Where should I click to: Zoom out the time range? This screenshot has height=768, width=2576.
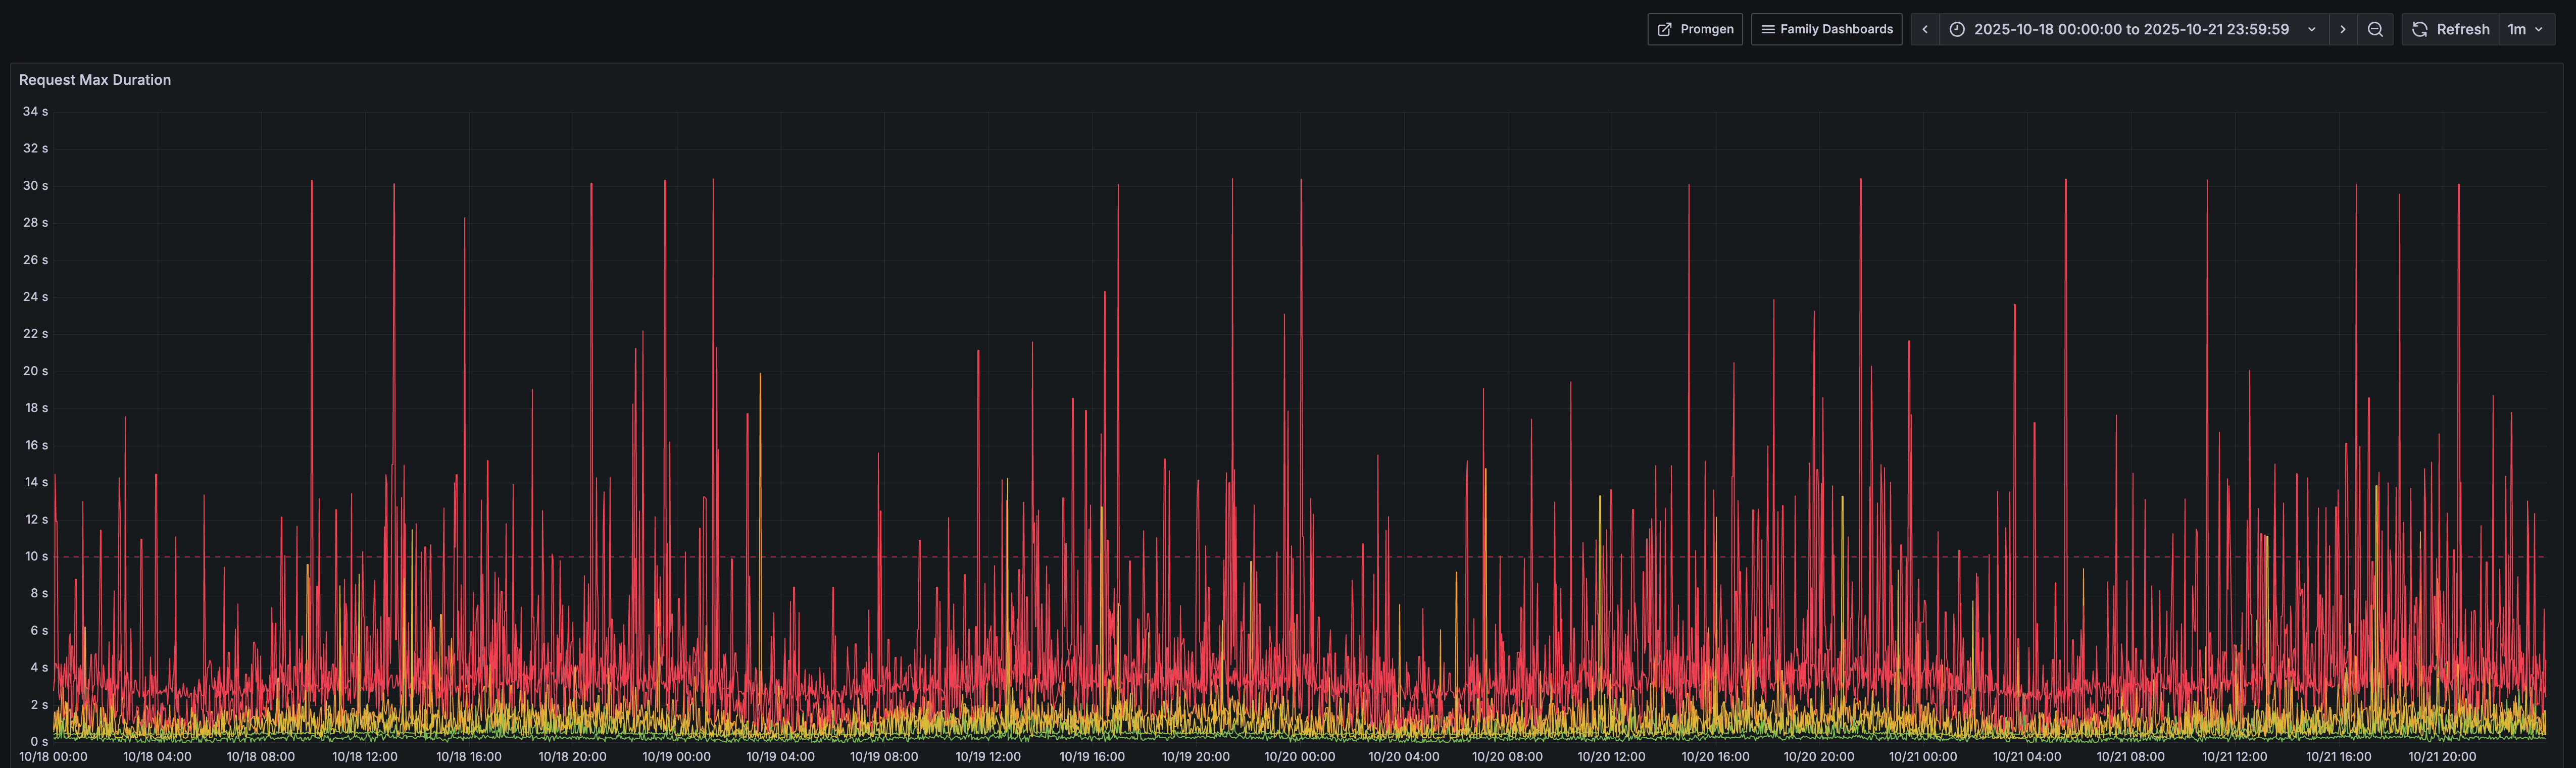pyautogui.click(x=2375, y=29)
